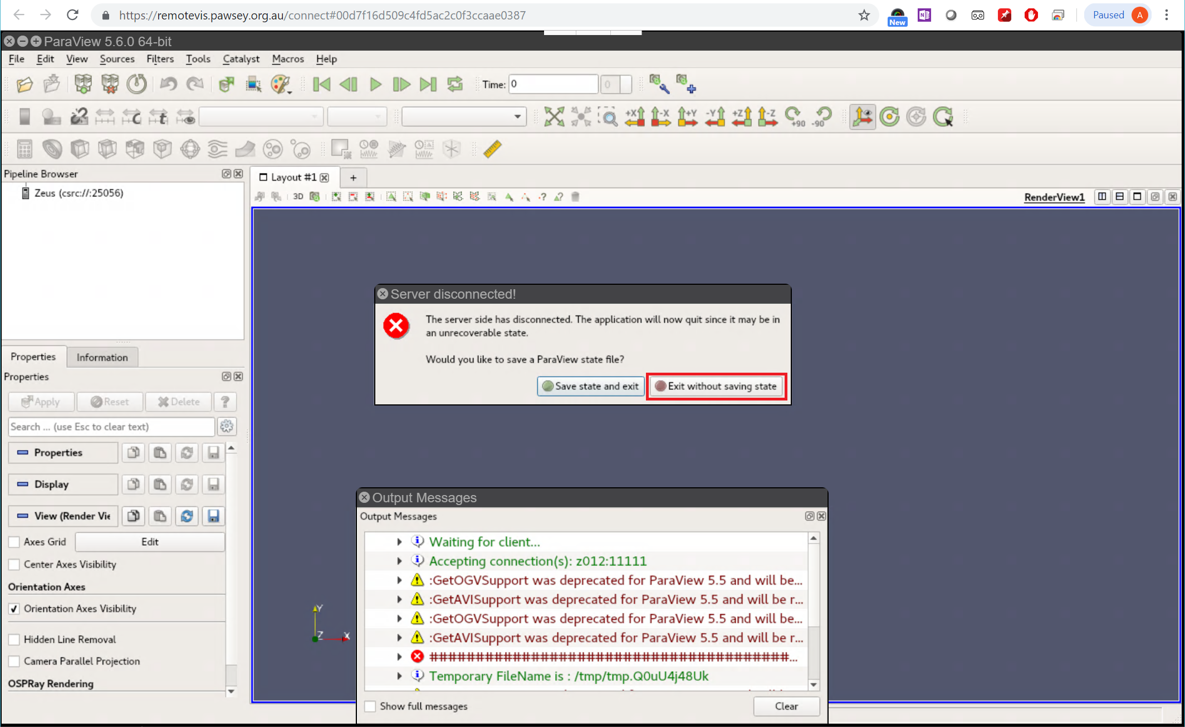1185x727 pixels.
Task: Toggle the 3D interaction mode button
Action: point(298,196)
